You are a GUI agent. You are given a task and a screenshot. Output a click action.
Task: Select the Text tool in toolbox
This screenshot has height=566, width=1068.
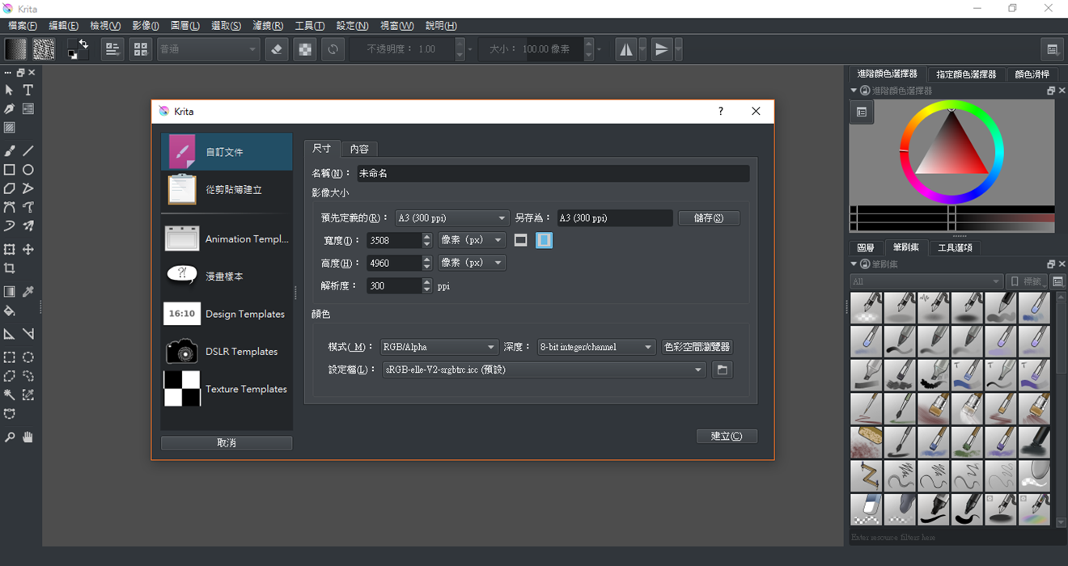tap(28, 90)
